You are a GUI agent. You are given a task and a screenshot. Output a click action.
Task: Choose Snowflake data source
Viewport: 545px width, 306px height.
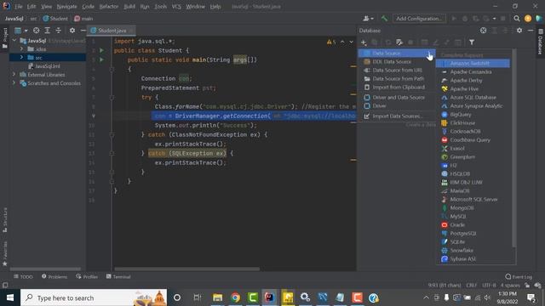click(x=473, y=251)
